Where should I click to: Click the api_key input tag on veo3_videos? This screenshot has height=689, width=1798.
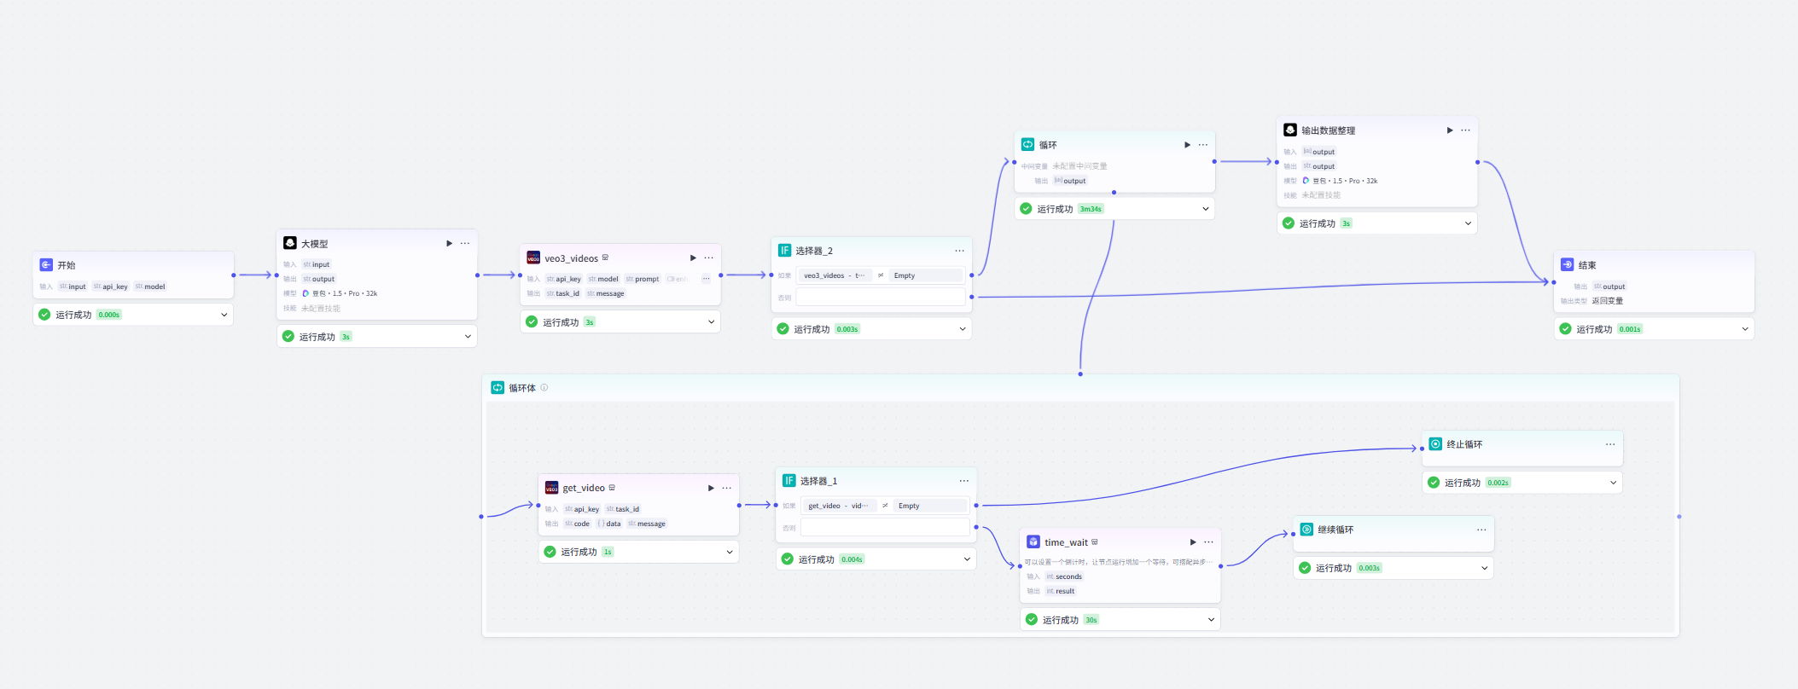coord(564,279)
